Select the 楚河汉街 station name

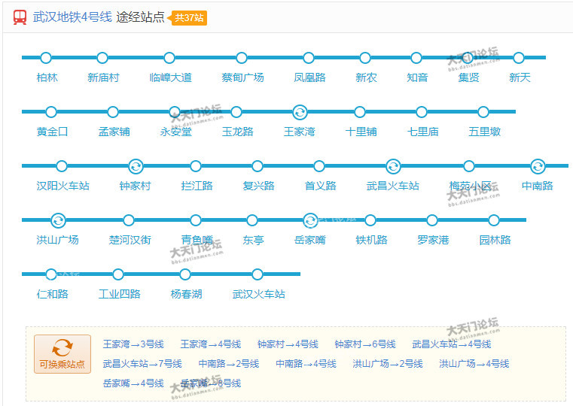tap(130, 240)
